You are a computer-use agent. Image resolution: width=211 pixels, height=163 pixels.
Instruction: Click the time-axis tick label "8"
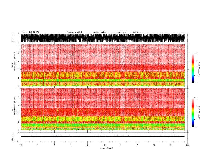pyautogui.click(x=154, y=145)
